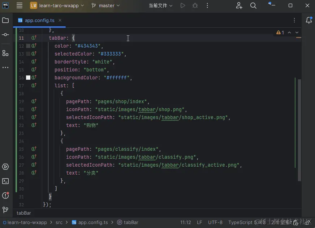Click the WebStorm logo icon
The image size is (315, 228).
pos(5,5)
